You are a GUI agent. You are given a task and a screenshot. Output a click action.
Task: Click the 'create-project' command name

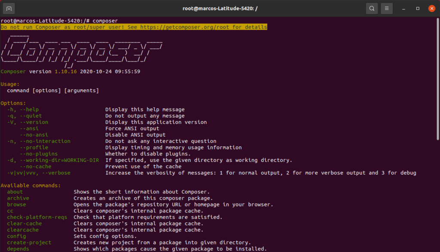coord(29,243)
